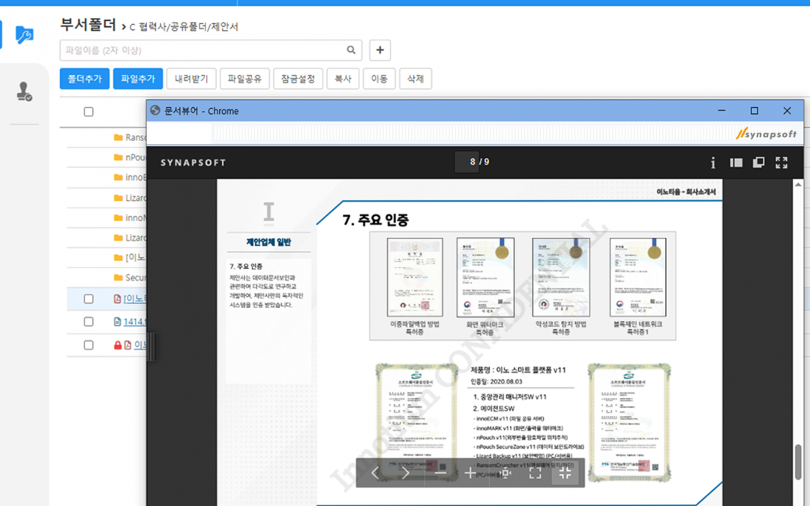Maximize the 문서뷰어 Chrome window
The image size is (810, 506).
click(754, 110)
